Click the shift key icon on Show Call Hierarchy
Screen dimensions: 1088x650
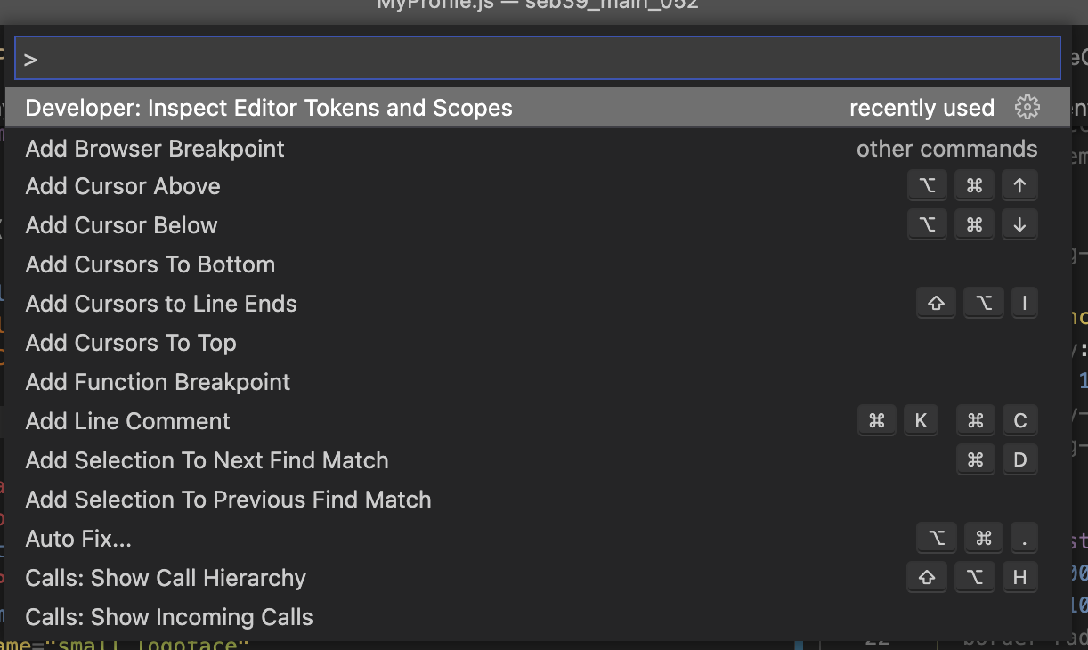pos(926,577)
